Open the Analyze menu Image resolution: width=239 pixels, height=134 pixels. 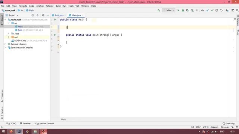40,6
